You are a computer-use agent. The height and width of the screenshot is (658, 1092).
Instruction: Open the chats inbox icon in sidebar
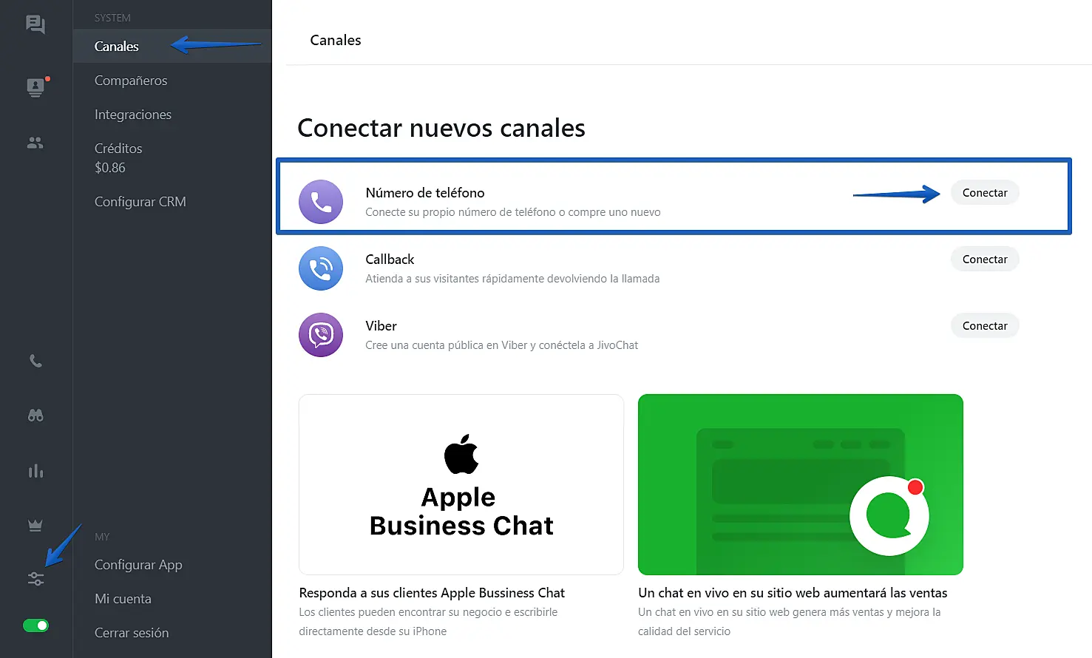pos(35,24)
